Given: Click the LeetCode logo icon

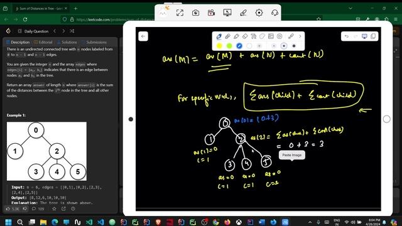Looking at the screenshot, I should click(8, 31).
